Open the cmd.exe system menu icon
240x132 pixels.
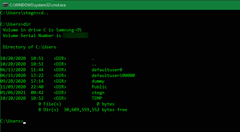click(x=5, y=5)
